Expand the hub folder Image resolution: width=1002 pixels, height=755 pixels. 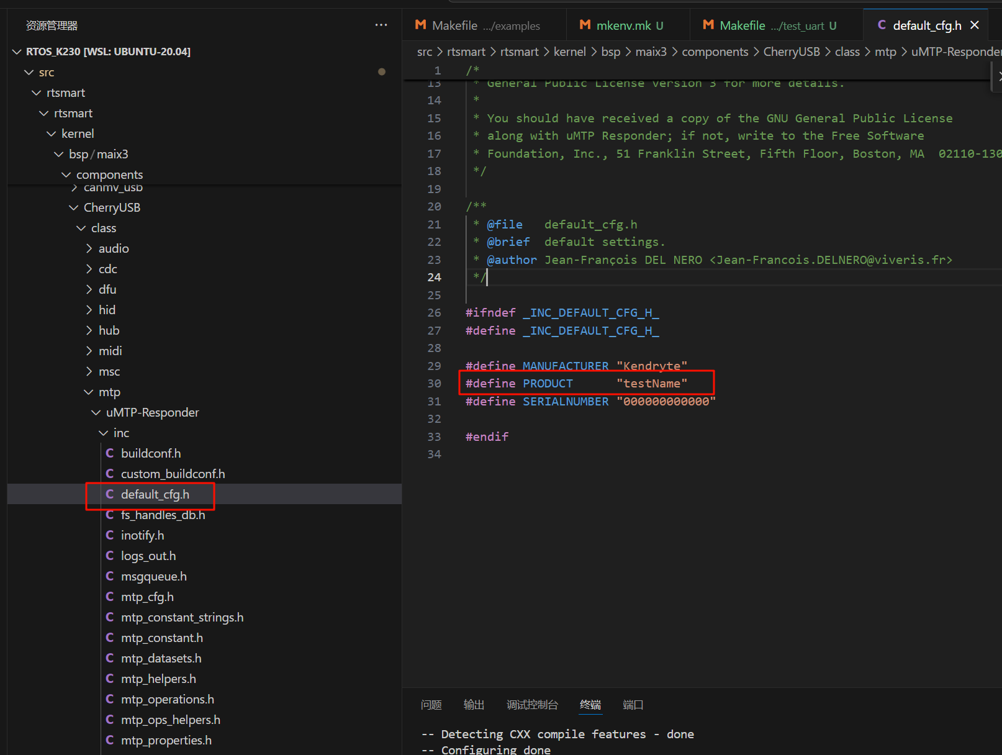tap(89, 330)
